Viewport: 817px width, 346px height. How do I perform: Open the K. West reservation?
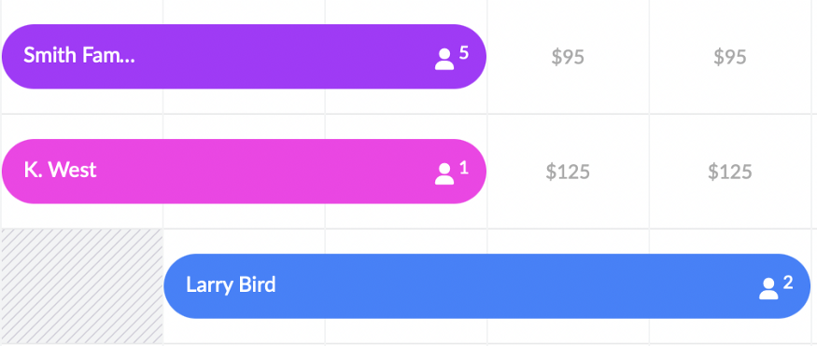(x=244, y=172)
